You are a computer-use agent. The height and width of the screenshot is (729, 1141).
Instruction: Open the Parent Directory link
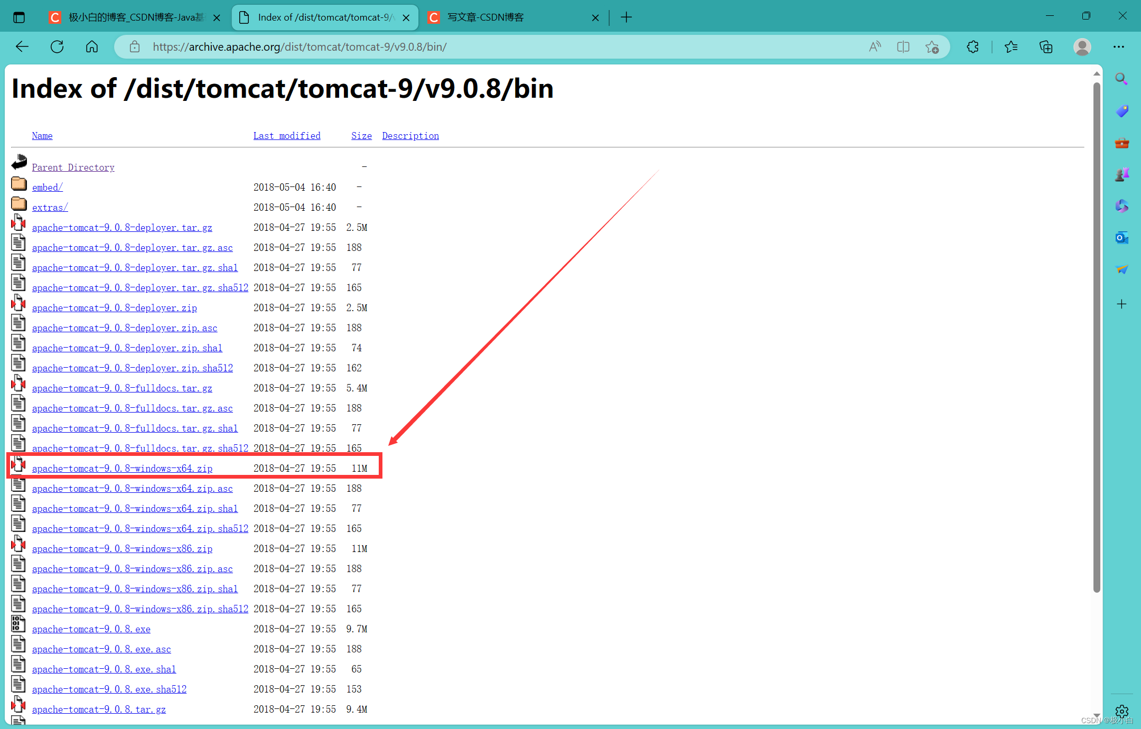[x=73, y=167]
